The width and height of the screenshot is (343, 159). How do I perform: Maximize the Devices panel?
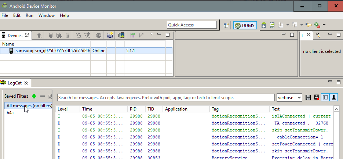(168, 35)
